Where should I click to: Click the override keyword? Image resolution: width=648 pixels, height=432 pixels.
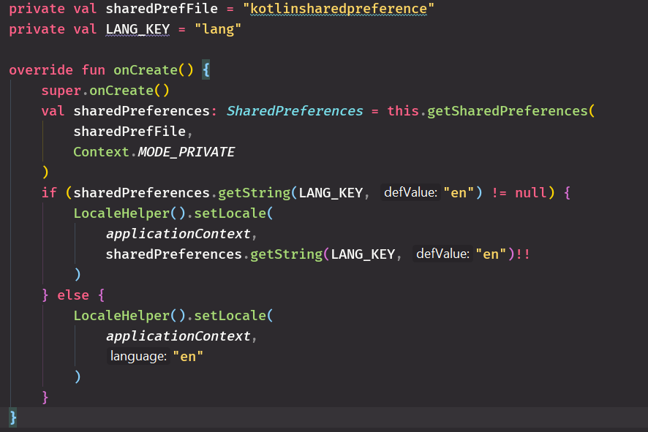click(41, 70)
